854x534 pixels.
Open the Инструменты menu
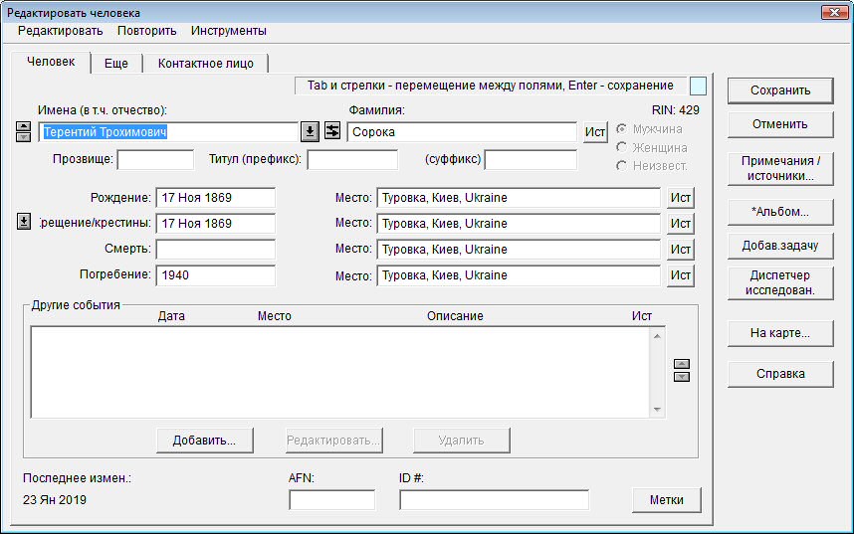coord(228,31)
